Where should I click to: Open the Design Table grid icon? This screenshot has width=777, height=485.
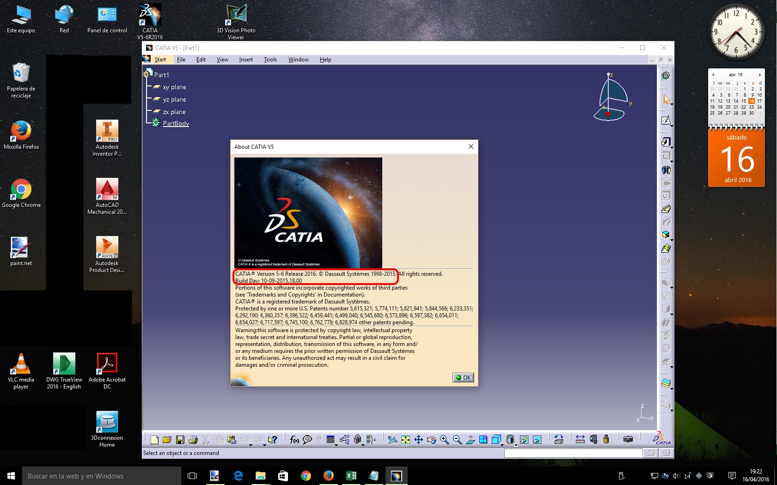point(330,440)
